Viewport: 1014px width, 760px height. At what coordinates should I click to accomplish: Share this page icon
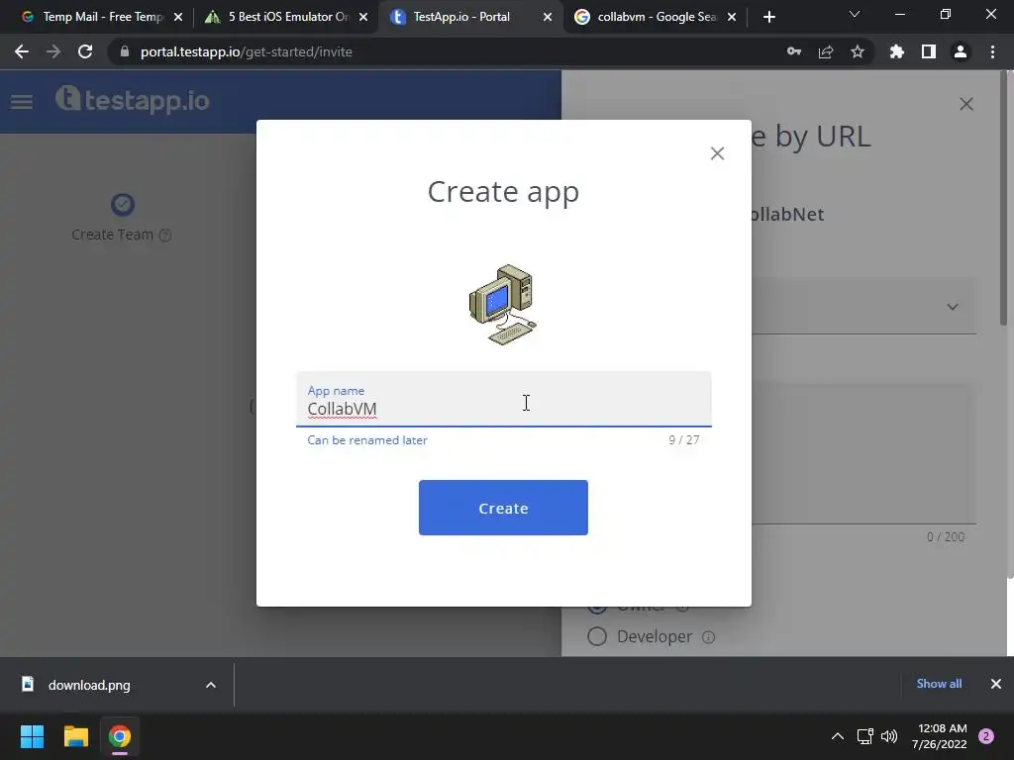click(826, 51)
